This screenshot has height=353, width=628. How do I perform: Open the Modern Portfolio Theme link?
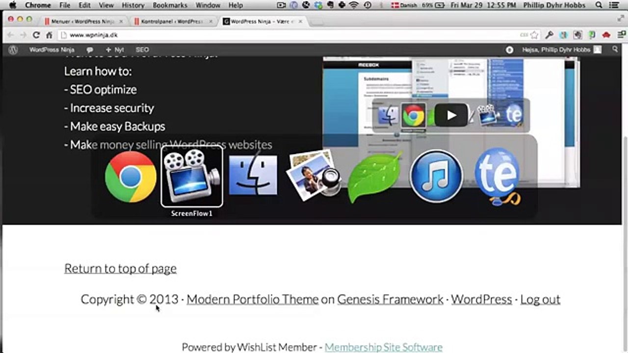coord(253,299)
